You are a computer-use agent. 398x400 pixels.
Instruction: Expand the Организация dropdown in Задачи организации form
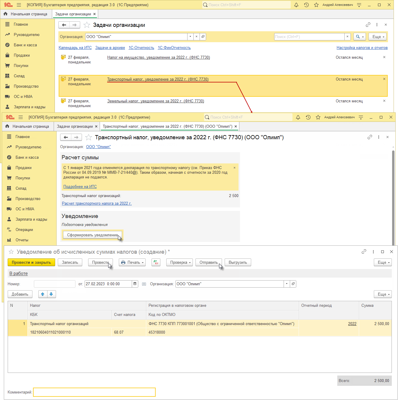190,37
